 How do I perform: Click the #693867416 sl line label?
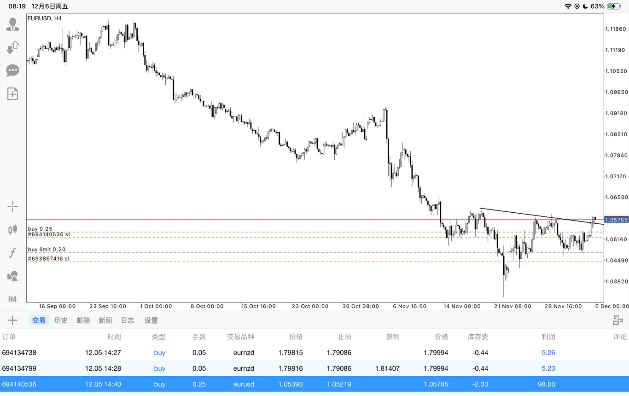coord(49,259)
